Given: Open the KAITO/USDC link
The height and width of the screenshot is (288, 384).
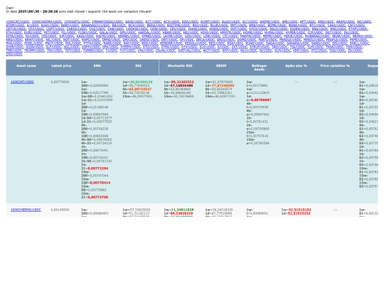Looking at the screenshot, I should (x=105, y=36).
